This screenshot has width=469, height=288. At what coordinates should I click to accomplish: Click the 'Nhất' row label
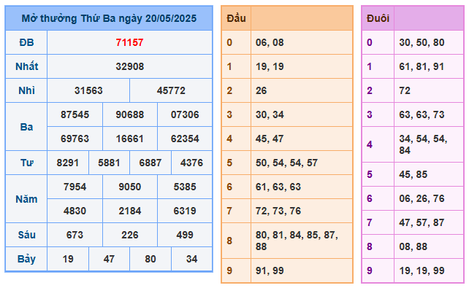point(26,66)
